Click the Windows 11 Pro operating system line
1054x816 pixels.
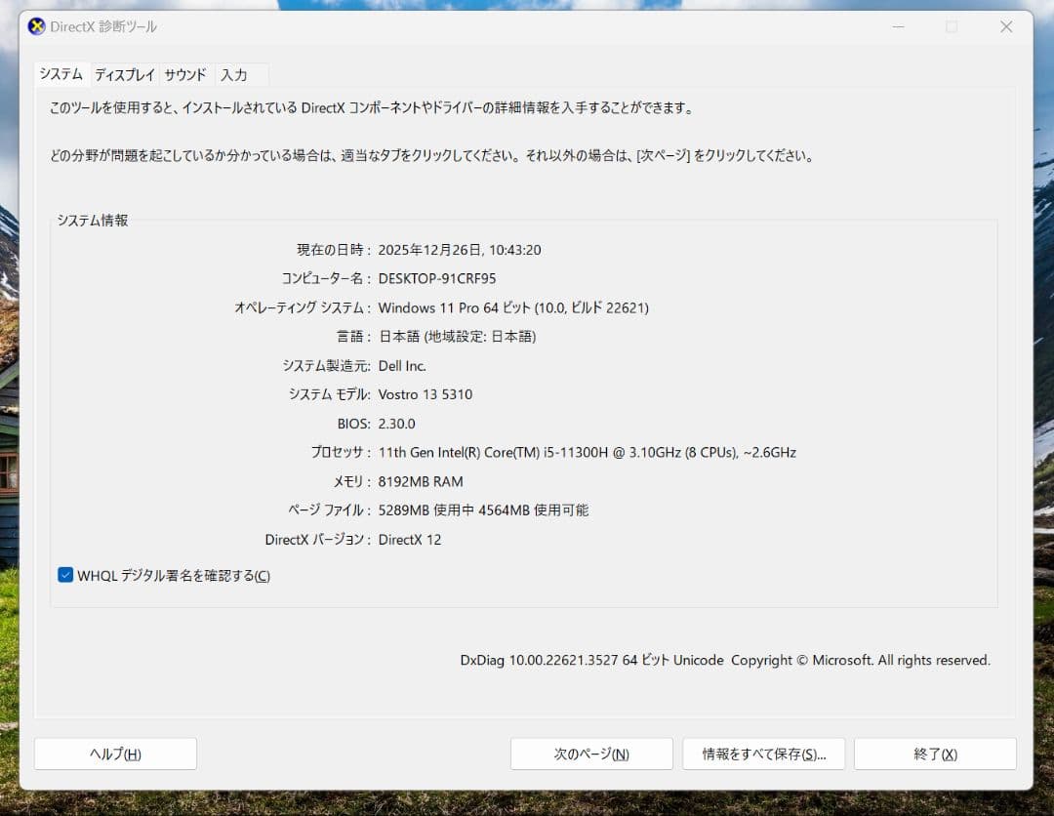(x=514, y=307)
